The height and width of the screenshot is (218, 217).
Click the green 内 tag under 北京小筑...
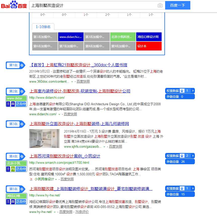click(13, 169)
